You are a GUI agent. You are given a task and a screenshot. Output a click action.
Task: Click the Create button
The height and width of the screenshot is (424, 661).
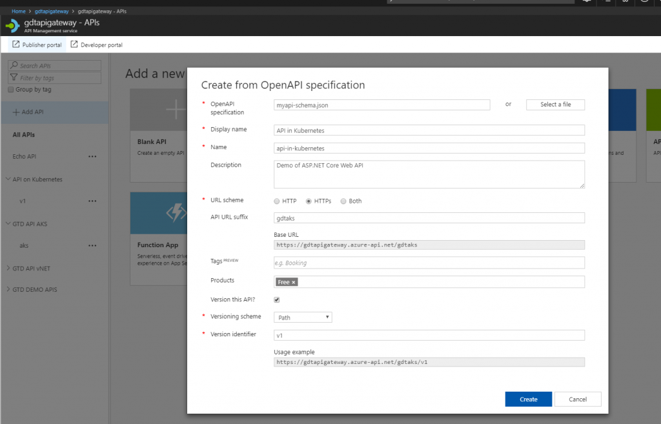coord(528,399)
